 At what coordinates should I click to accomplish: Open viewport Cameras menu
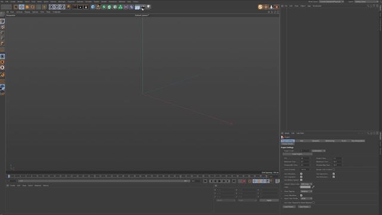coord(19,12)
